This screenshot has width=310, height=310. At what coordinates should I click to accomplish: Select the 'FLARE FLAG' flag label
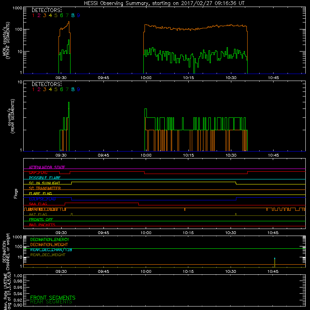point(40,193)
